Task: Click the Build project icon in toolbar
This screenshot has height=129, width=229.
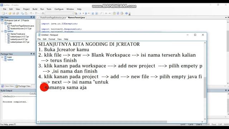Action: (76, 13)
